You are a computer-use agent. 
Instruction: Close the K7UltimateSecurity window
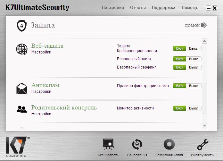click(x=215, y=8)
